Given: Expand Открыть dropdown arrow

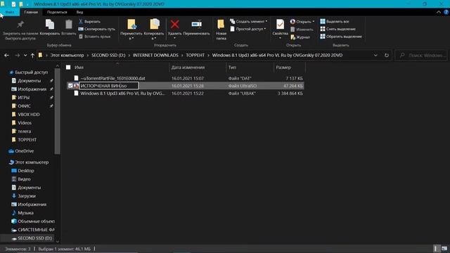Looking at the screenshot, I should click(314, 22).
